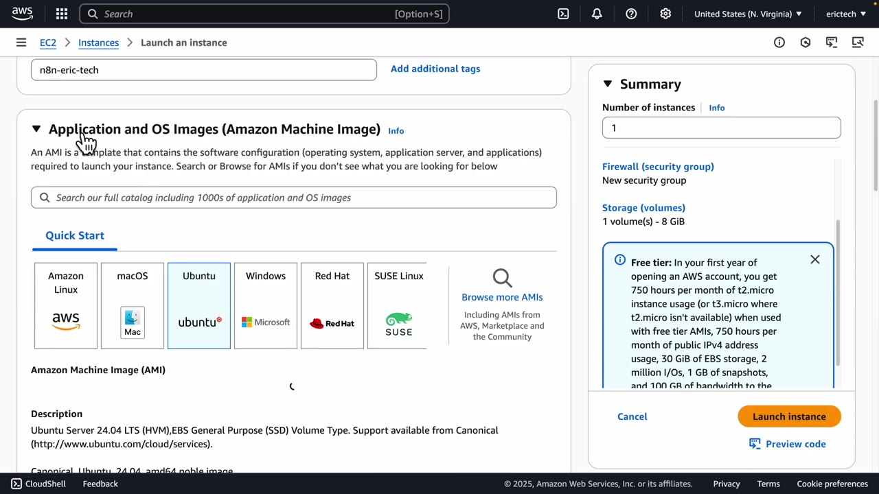This screenshot has height=494, width=879.
Task: Click the Summary panel inner scrollbar
Action: [838, 294]
